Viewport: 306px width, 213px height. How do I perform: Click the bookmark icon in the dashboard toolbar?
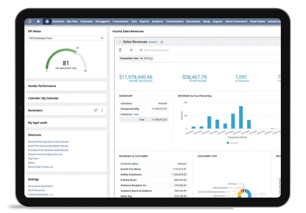120,50
